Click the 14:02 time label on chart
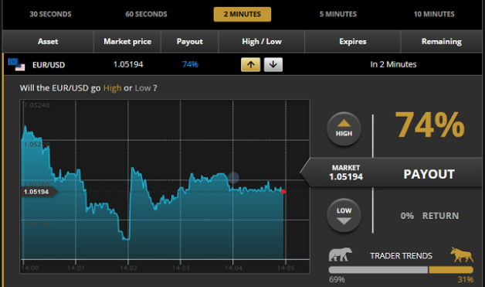 point(128,268)
